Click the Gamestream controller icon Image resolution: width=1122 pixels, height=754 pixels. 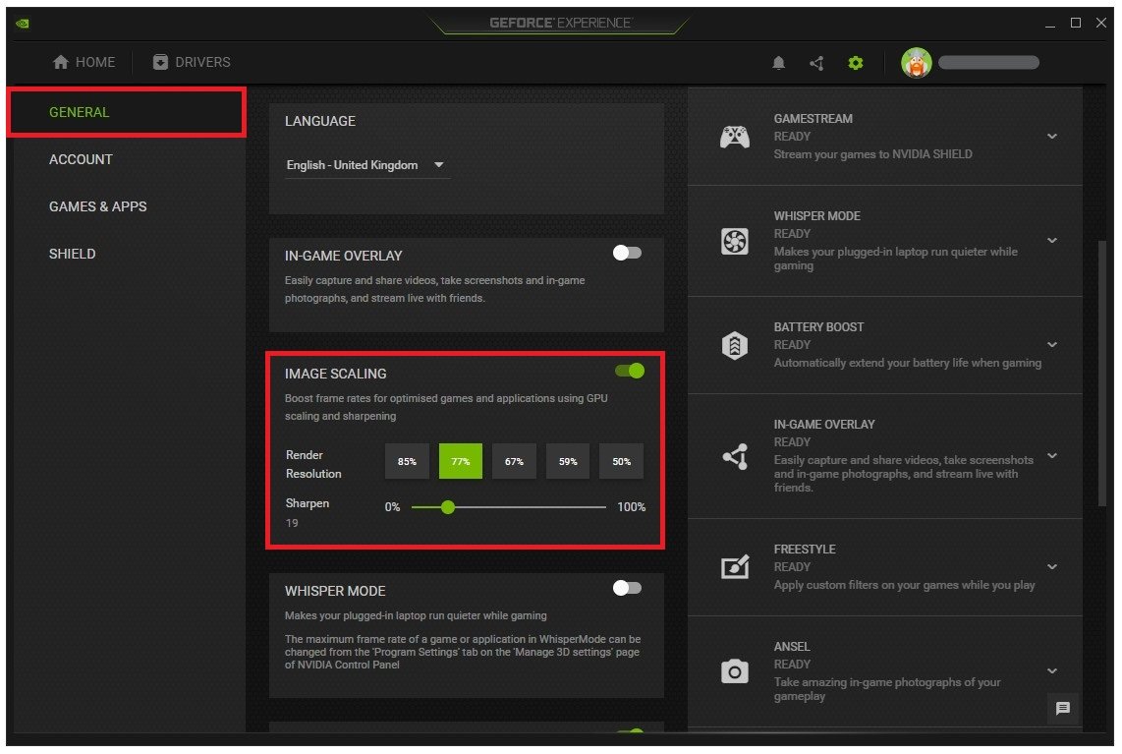735,137
